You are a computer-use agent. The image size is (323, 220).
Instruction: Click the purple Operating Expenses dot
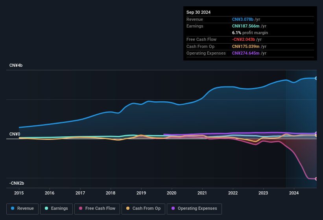(x=173, y=209)
